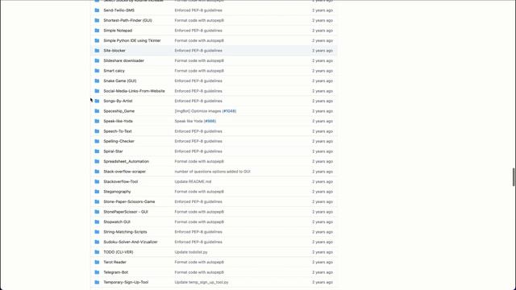Open the Snake Game (GUI) folder name
516x290 pixels.
click(120, 81)
